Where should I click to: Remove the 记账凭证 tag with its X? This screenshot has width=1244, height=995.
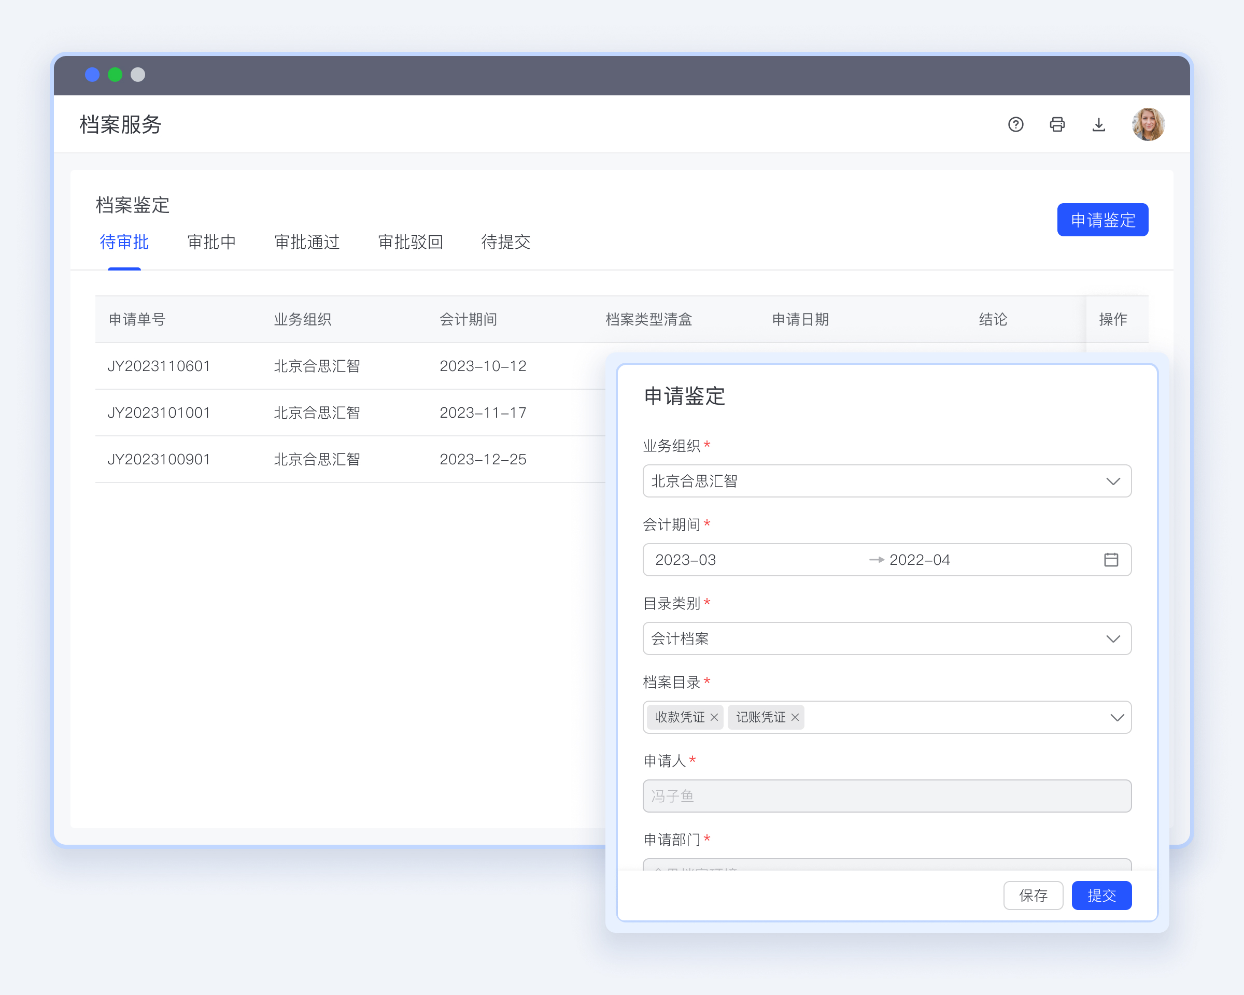tap(795, 717)
